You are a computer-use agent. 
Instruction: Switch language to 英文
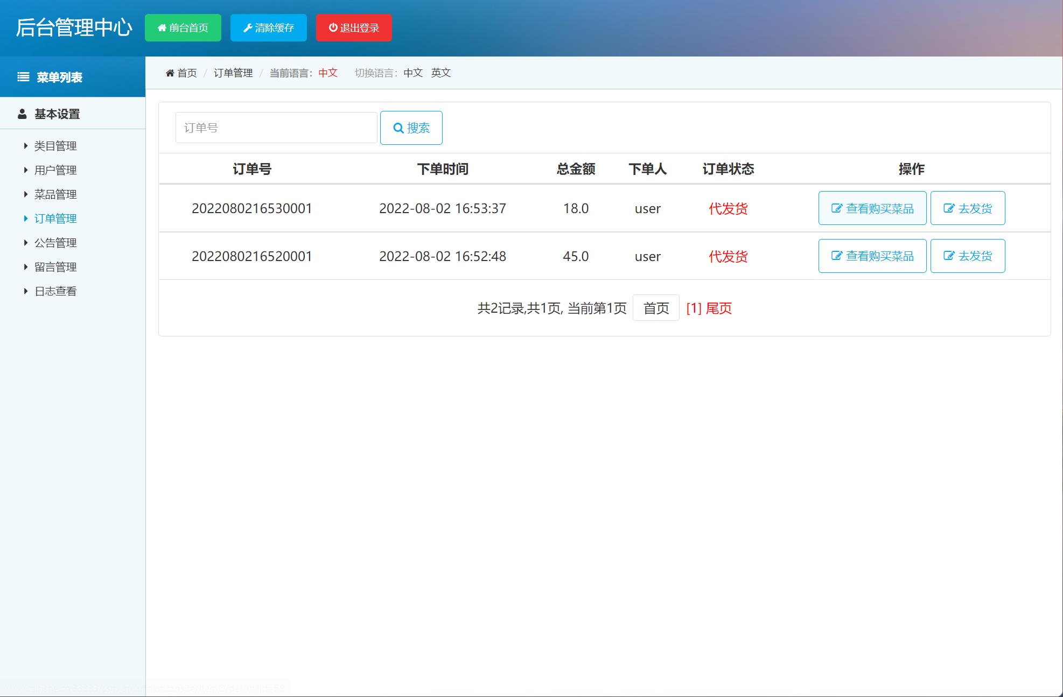[440, 73]
